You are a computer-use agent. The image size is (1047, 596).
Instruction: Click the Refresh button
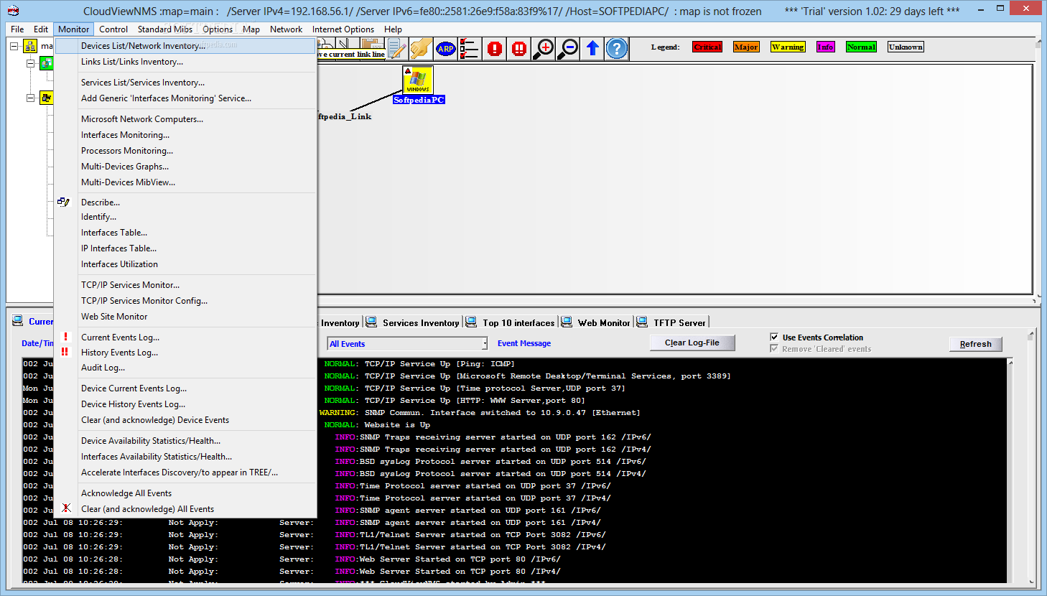[x=975, y=344]
